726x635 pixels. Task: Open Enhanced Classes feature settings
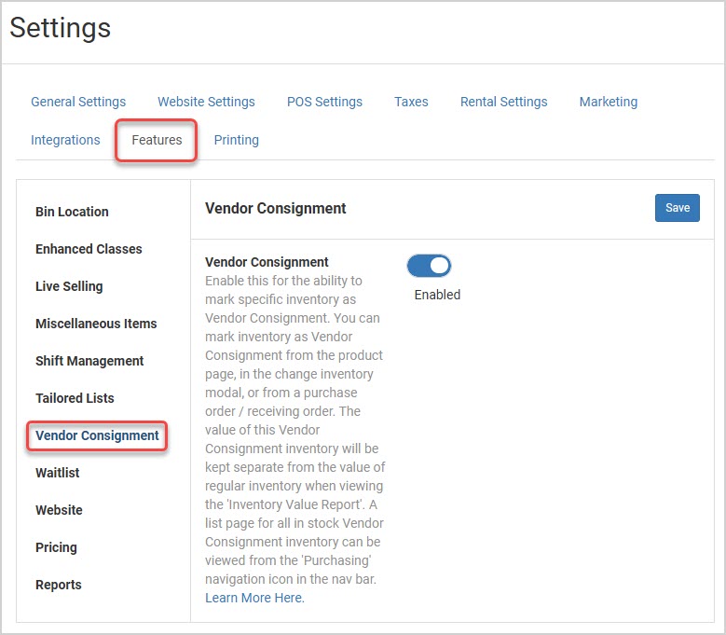tap(89, 249)
